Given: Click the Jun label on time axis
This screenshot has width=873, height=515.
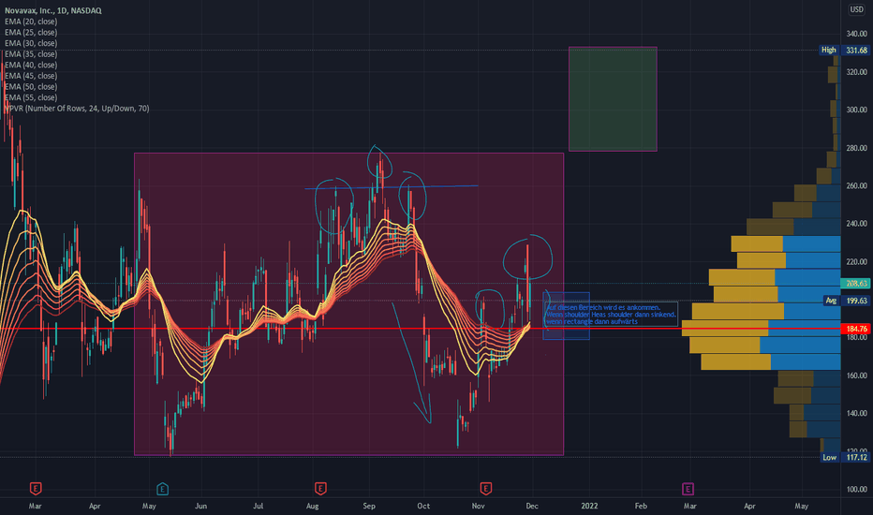Looking at the screenshot, I should coord(201,506).
